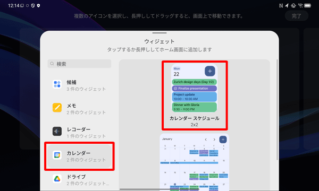Screen dimensions: 319x191
Task: Tap the search magnifier icon
Action: tap(52, 64)
